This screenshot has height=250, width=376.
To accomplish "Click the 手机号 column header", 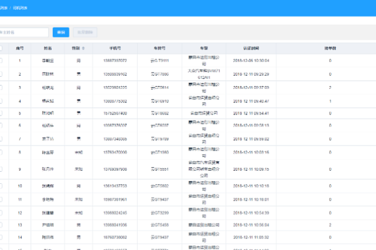I will (x=115, y=48).
